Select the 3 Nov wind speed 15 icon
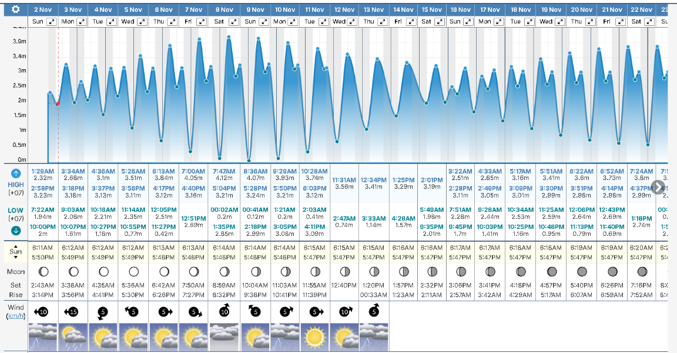 tap(73, 311)
